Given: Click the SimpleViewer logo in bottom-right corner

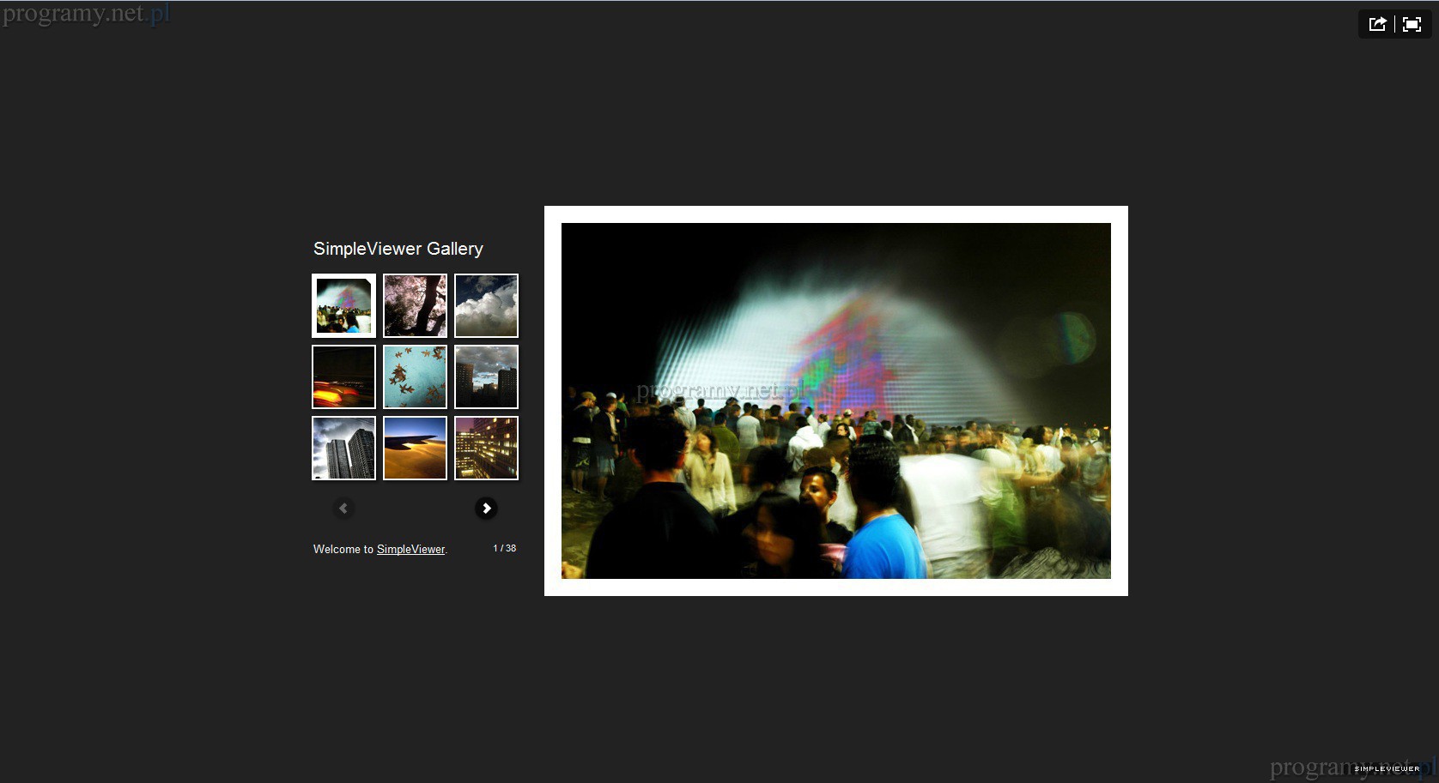Looking at the screenshot, I should click(1387, 768).
